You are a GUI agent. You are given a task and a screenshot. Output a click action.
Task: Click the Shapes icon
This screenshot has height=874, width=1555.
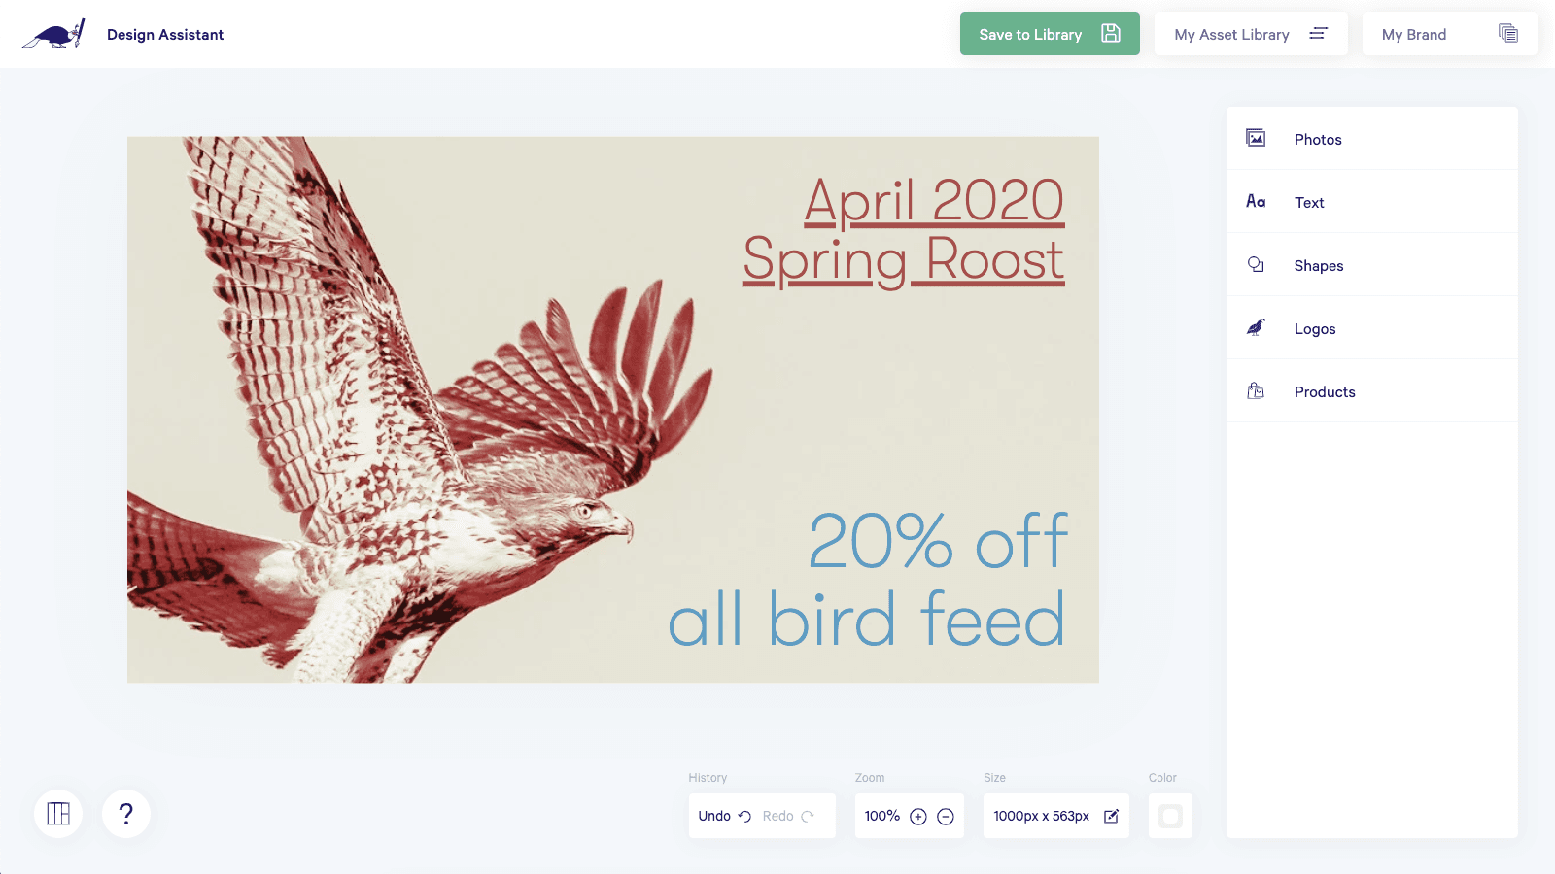coord(1256,264)
